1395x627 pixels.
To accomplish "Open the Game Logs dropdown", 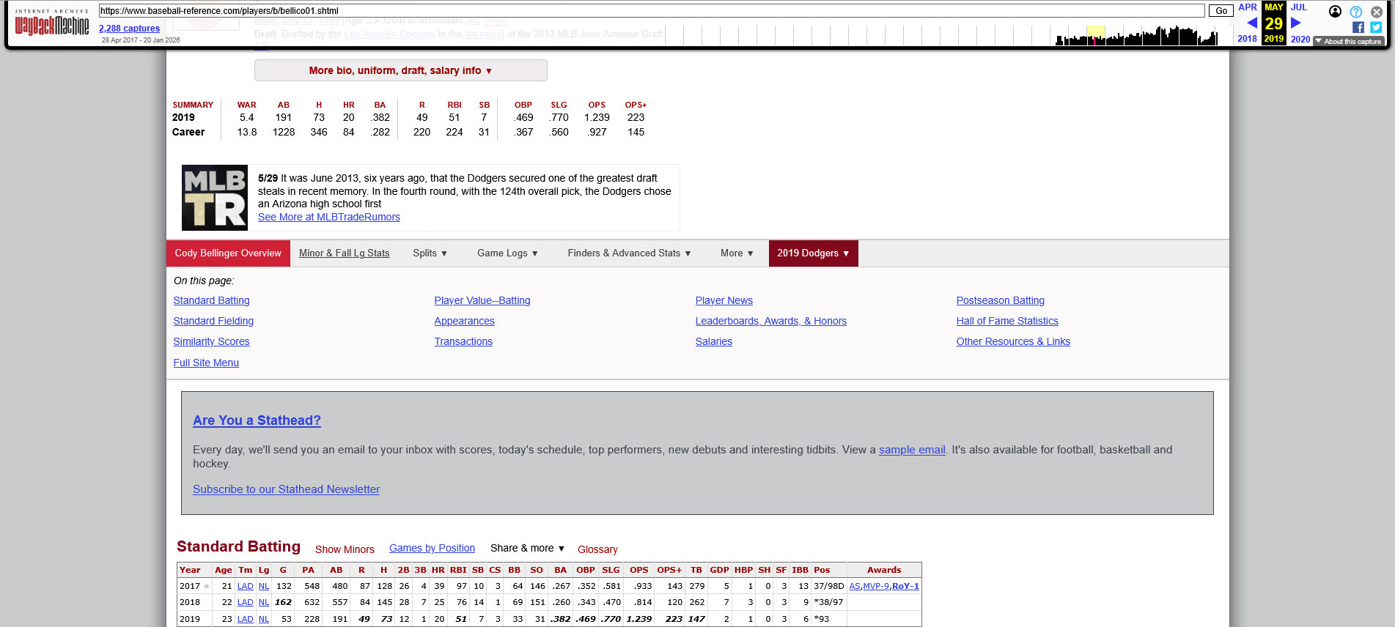I will tap(507, 253).
